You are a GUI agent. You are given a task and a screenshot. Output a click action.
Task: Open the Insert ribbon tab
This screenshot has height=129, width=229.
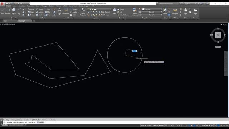pyautogui.click(x=15, y=6)
